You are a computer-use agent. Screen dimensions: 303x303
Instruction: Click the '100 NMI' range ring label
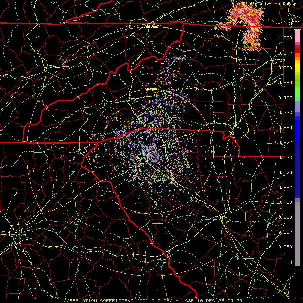click(151, 27)
